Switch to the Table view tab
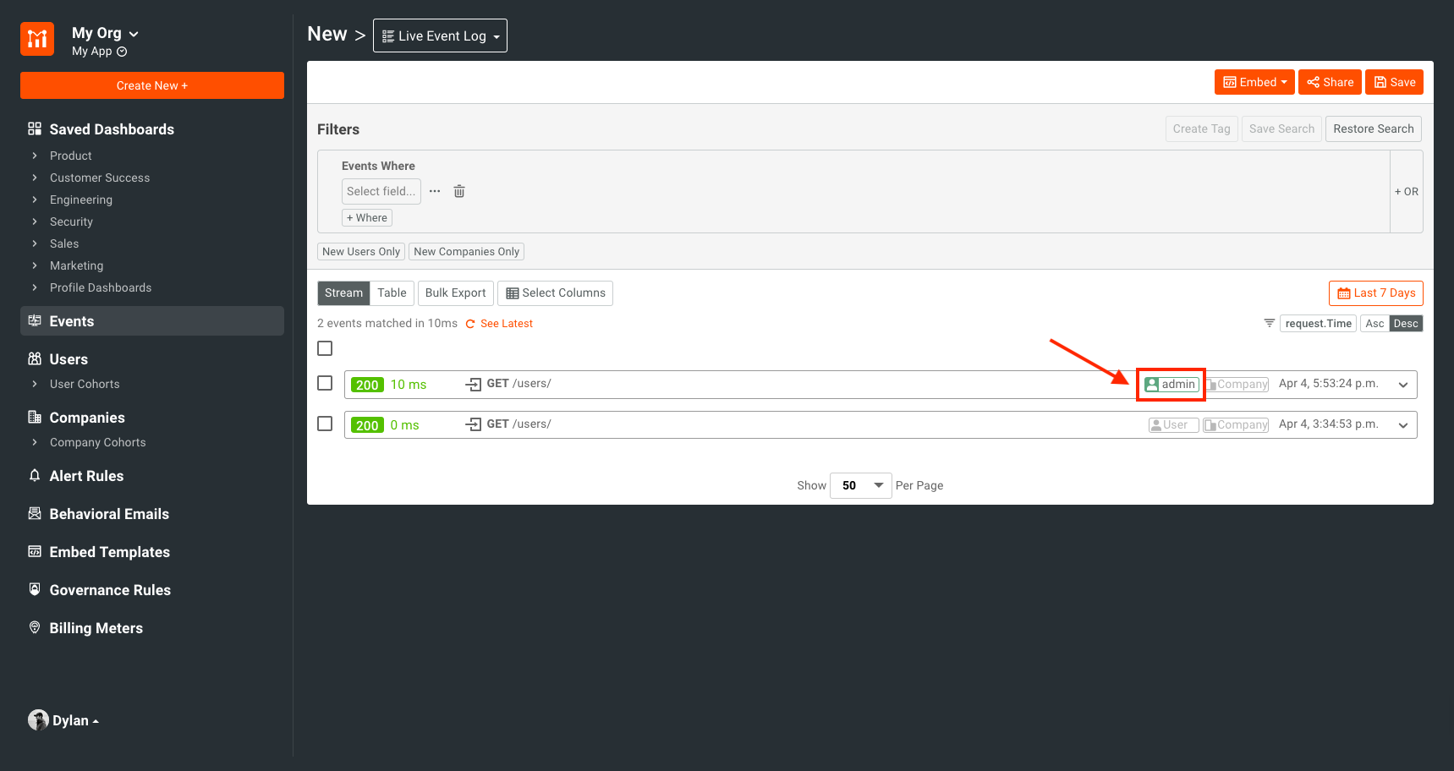 tap(392, 293)
